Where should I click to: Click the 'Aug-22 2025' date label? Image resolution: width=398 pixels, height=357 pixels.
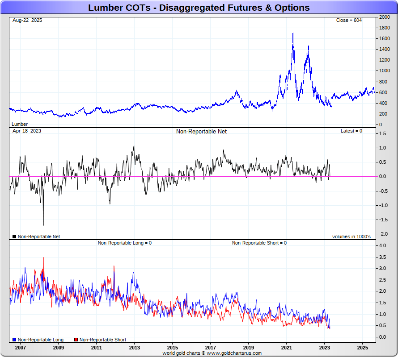[x=27, y=20]
